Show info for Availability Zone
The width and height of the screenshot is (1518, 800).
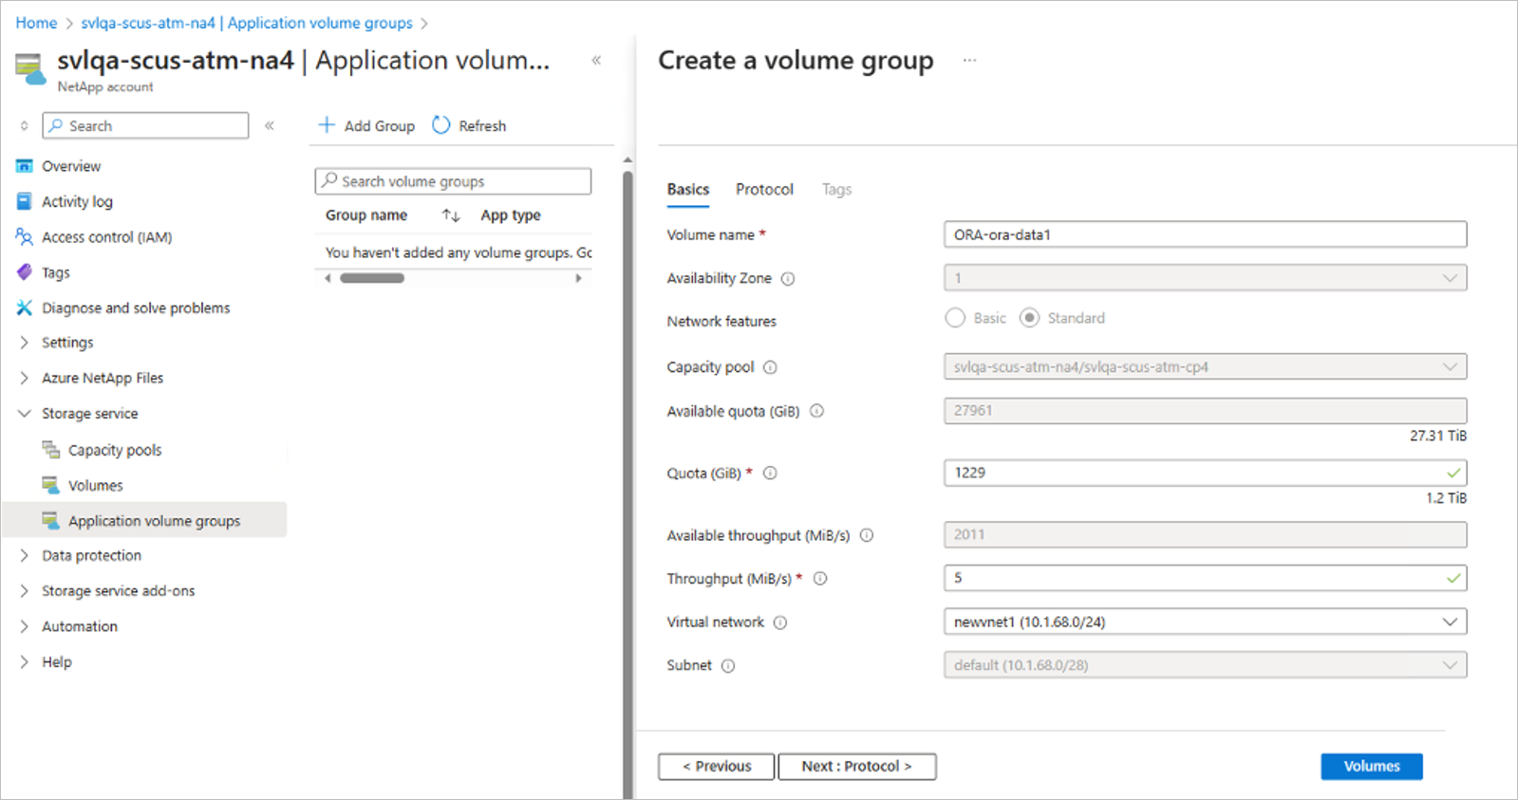click(788, 279)
